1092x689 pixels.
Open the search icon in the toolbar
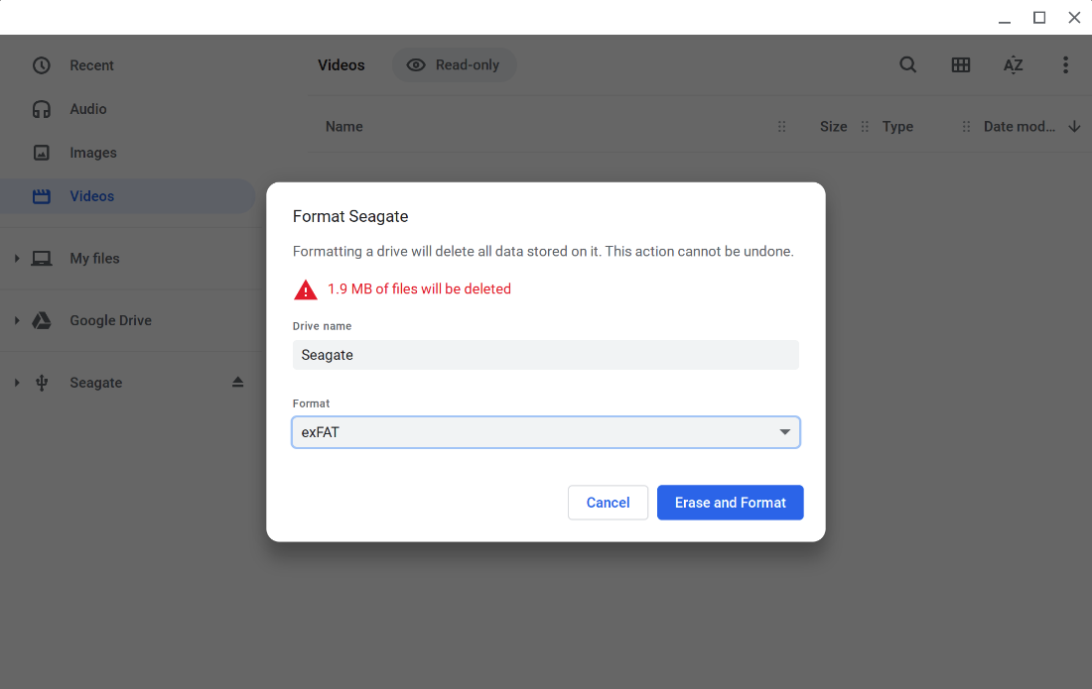[x=907, y=64]
